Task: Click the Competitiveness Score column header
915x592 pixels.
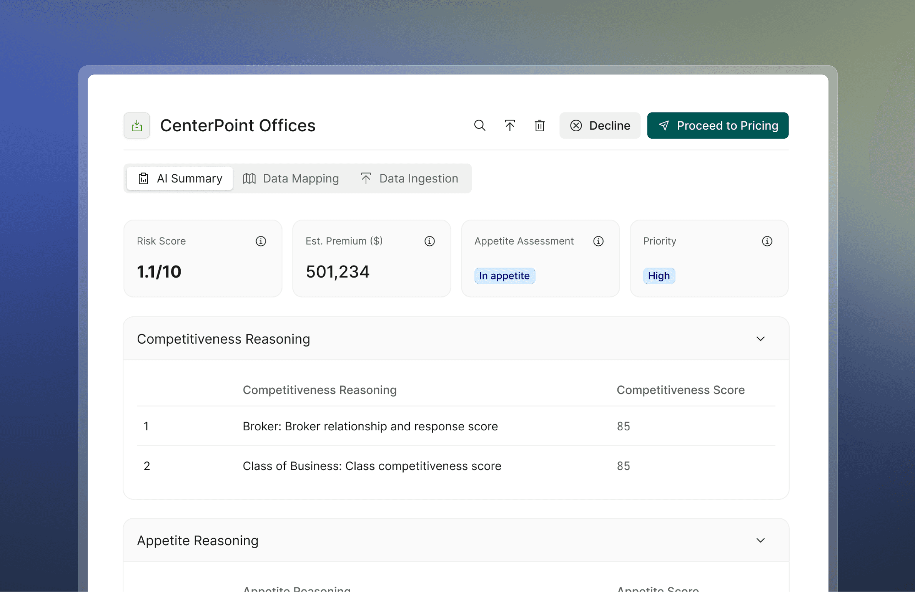Action: (680, 390)
